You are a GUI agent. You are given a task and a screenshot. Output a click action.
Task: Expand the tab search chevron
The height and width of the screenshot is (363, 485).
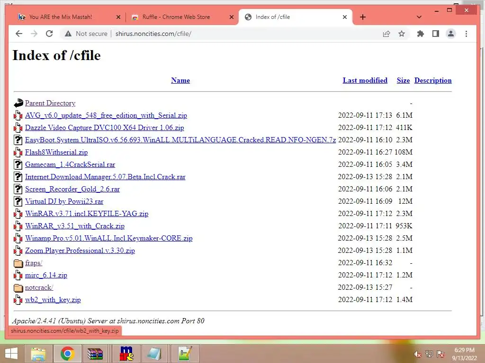pos(419,17)
